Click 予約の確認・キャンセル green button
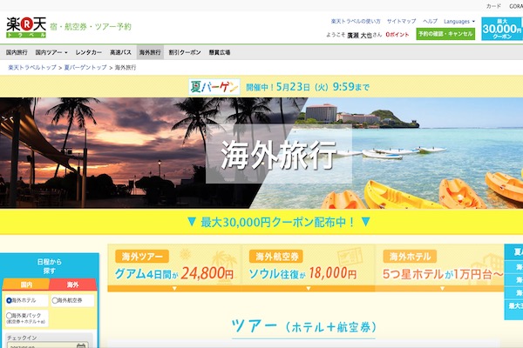The width and height of the screenshot is (523, 348). pos(445,34)
